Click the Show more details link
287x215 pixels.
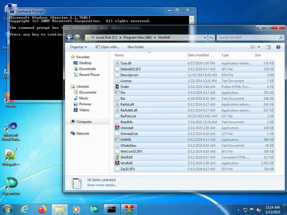click(x=102, y=185)
